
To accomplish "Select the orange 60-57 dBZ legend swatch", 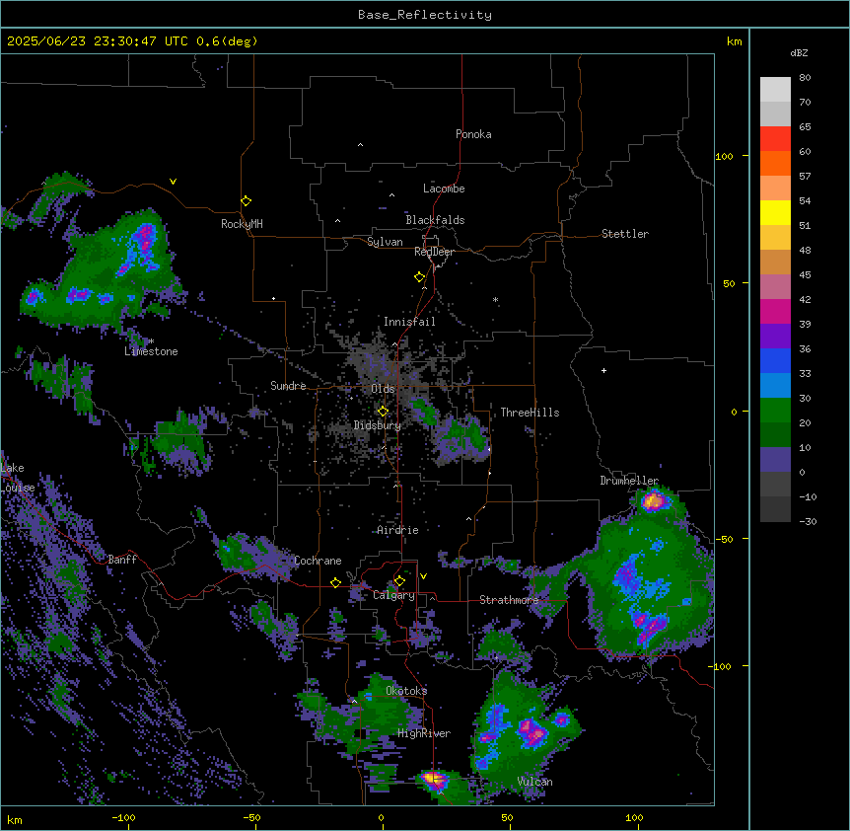I will 775,163.
